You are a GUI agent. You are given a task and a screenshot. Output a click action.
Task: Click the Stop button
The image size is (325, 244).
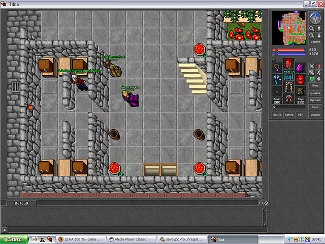click(315, 86)
